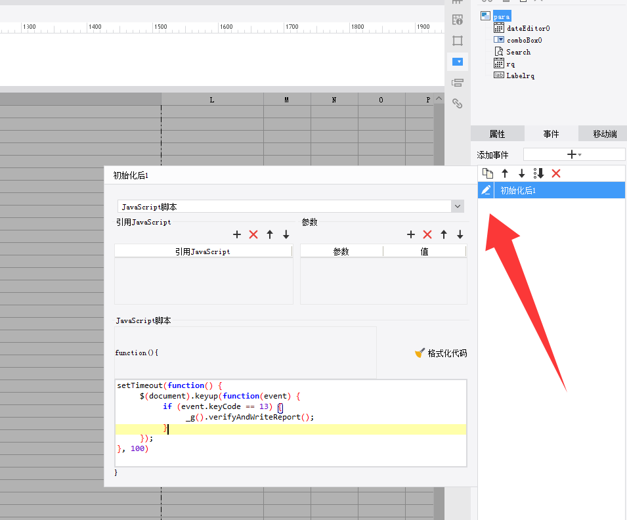This screenshot has height=520, width=627.
Task: Delete event with the red X icon
Action: click(556, 173)
